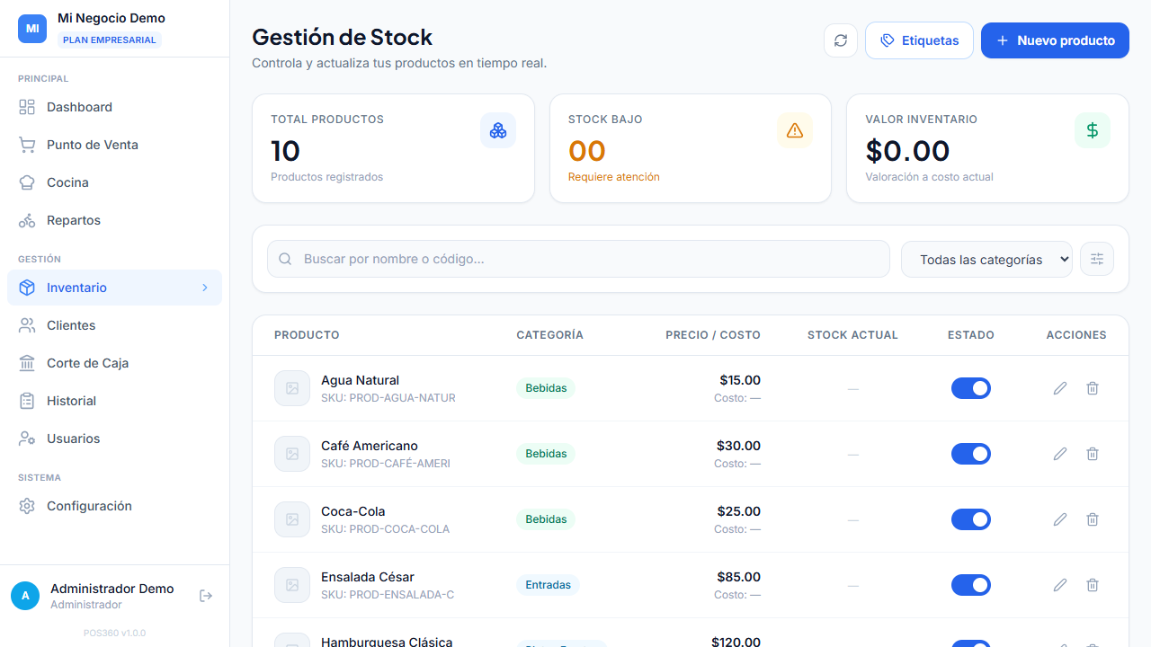Image resolution: width=1151 pixels, height=647 pixels.
Task: Click the Coca-Cola image placeholder
Action: point(292,519)
